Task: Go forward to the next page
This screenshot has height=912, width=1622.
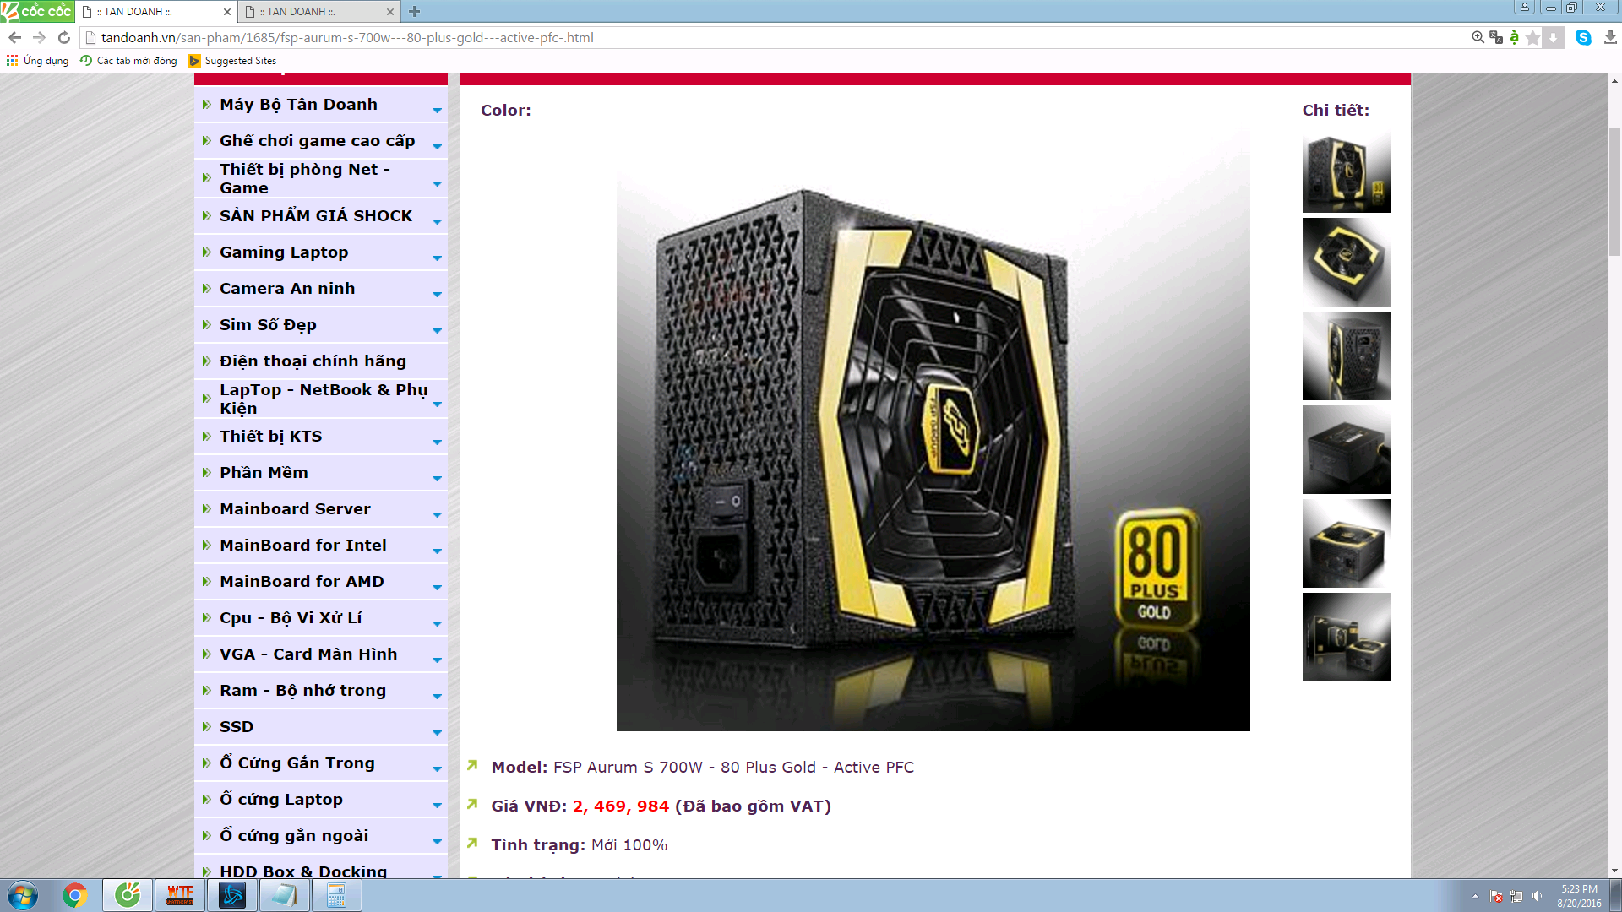Action: point(39,37)
